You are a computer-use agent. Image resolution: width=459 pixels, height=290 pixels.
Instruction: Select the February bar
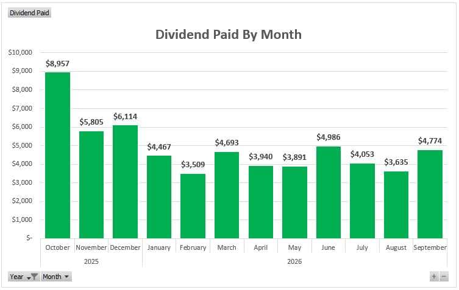coord(193,206)
